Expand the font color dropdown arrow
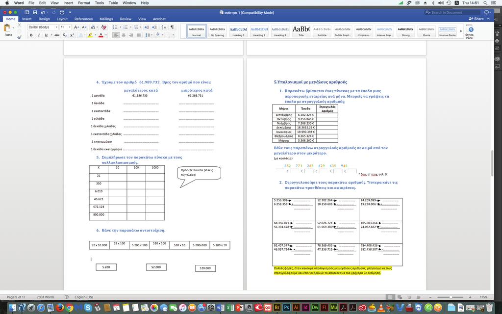 [106, 35]
